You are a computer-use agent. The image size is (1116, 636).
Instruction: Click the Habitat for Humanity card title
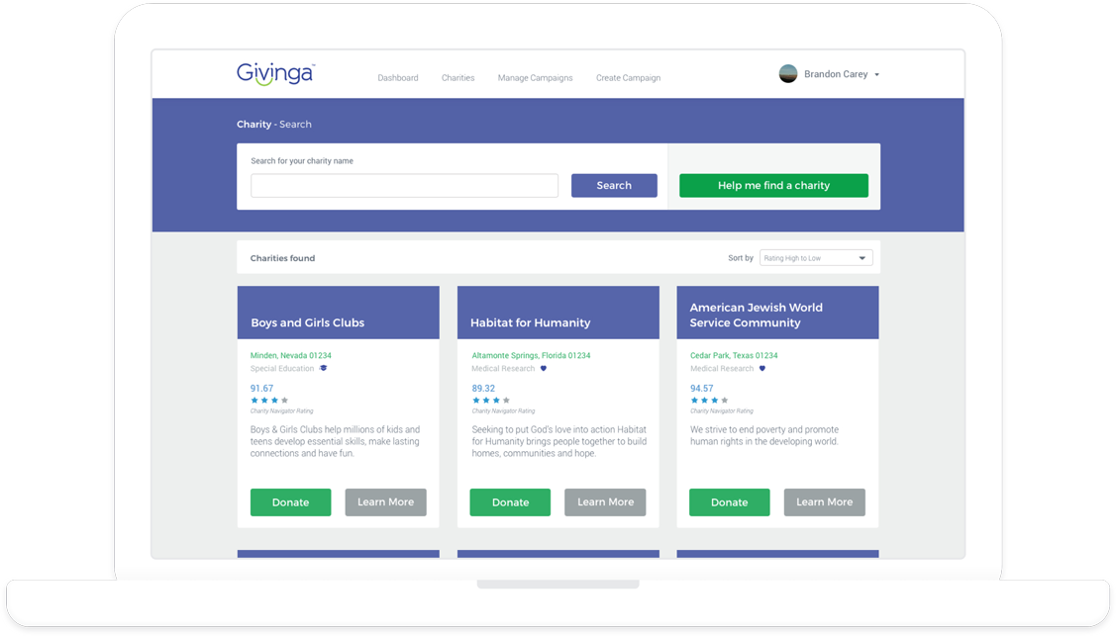pos(530,322)
